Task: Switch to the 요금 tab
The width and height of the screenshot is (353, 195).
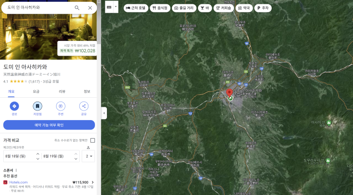Action: point(36,91)
